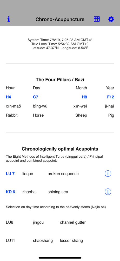120x261 pixels.
Task: Show info for KD 6 zhaohai
Action: [108, 192]
